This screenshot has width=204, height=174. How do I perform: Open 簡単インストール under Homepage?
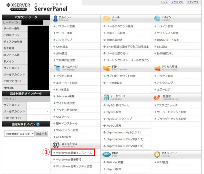(67, 123)
